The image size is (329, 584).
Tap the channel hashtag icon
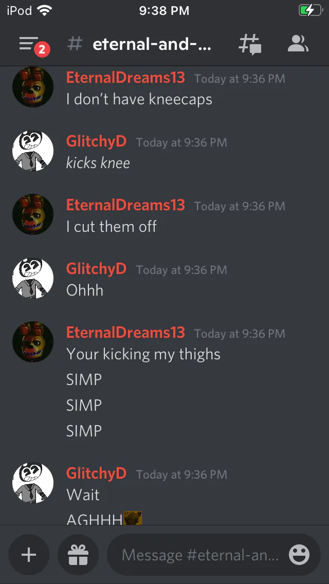pos(75,44)
